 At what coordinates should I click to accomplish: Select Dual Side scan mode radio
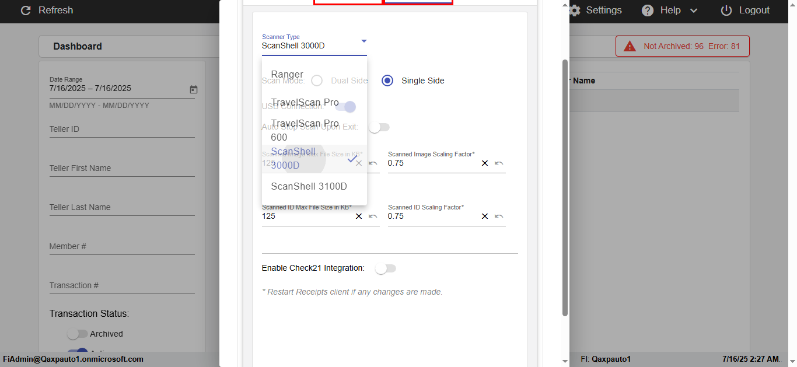(317, 81)
